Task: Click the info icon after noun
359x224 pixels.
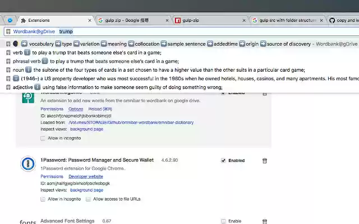Action: coord(29,69)
